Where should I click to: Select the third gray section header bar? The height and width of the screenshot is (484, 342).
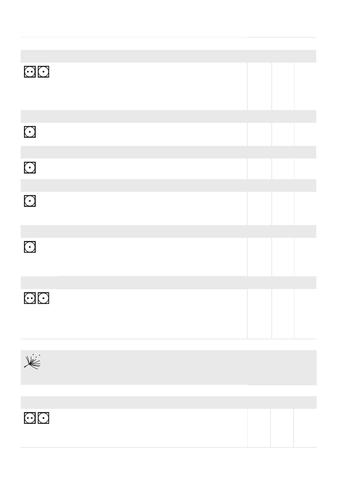pyautogui.click(x=168, y=152)
